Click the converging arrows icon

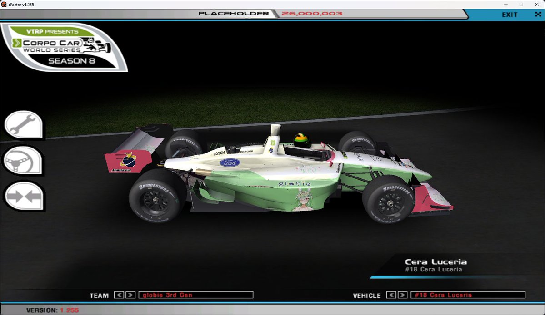click(x=24, y=196)
